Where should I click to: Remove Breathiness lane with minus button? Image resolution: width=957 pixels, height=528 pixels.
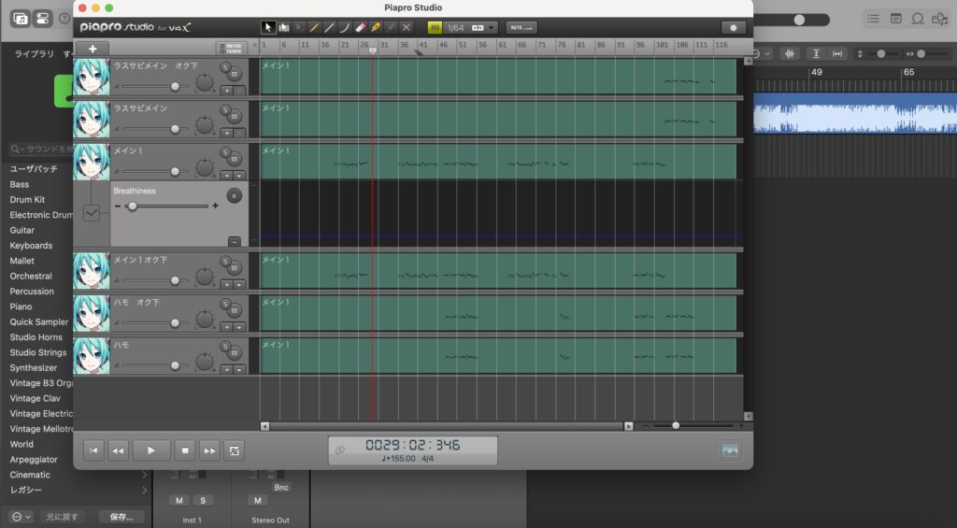(234, 242)
